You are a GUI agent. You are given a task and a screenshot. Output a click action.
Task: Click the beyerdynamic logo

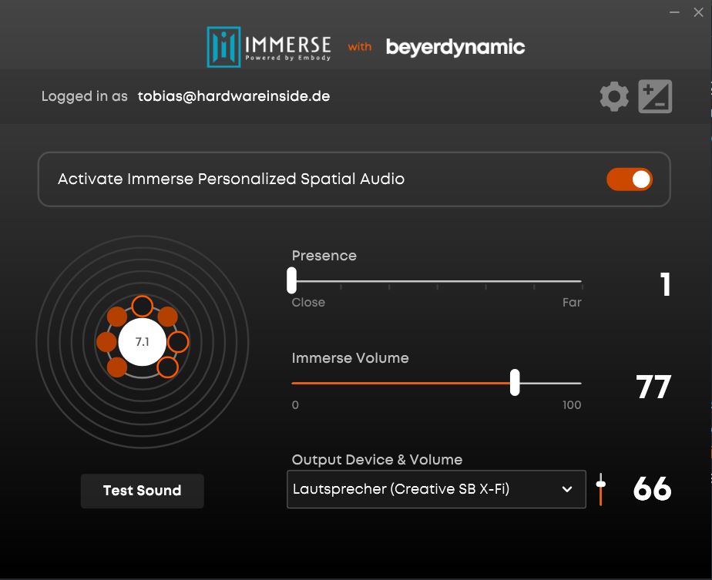point(455,47)
